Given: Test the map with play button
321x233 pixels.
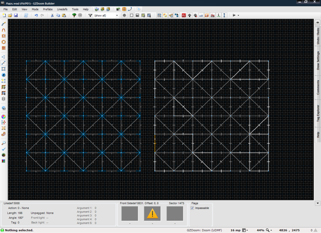Looking at the screenshot, I should 234,15.
